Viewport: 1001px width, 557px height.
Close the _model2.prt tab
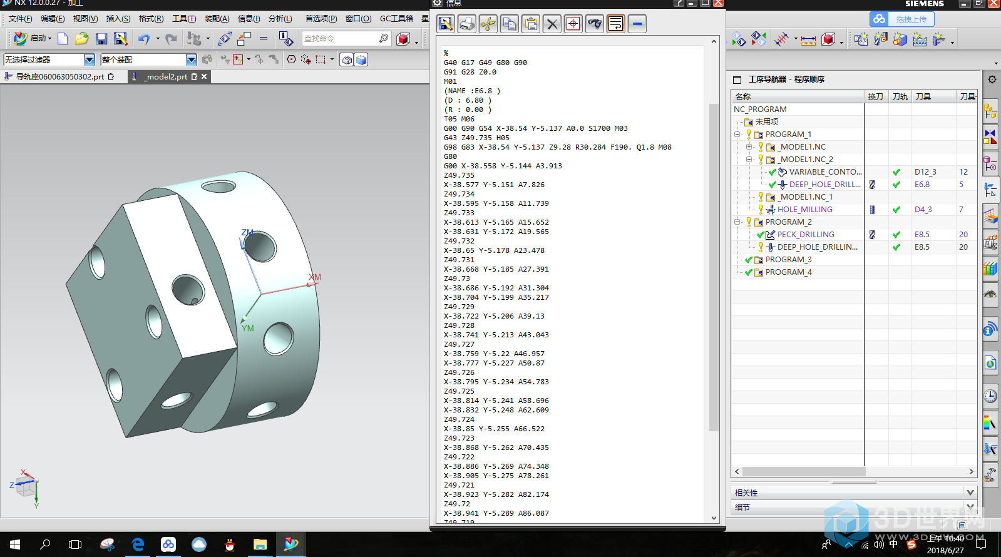(x=204, y=76)
